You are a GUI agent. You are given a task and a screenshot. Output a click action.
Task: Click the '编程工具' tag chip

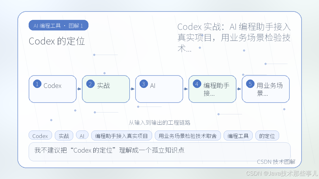pos(238,136)
